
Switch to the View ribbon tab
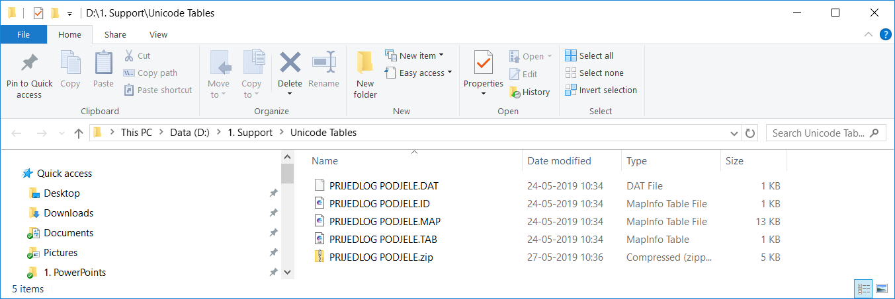(x=158, y=34)
